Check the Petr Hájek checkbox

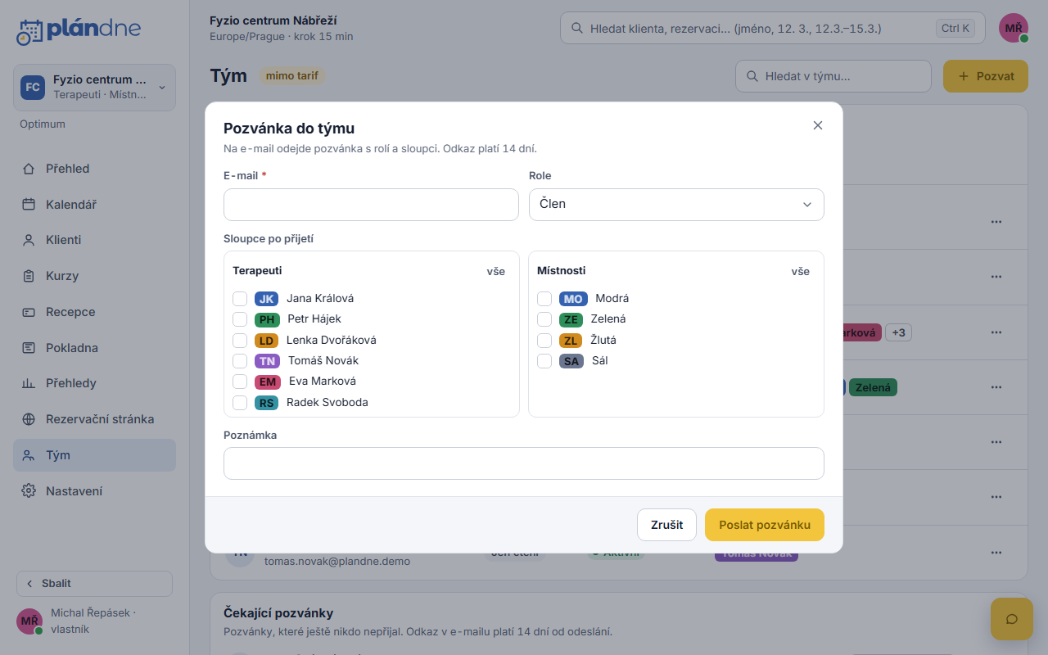pos(240,319)
